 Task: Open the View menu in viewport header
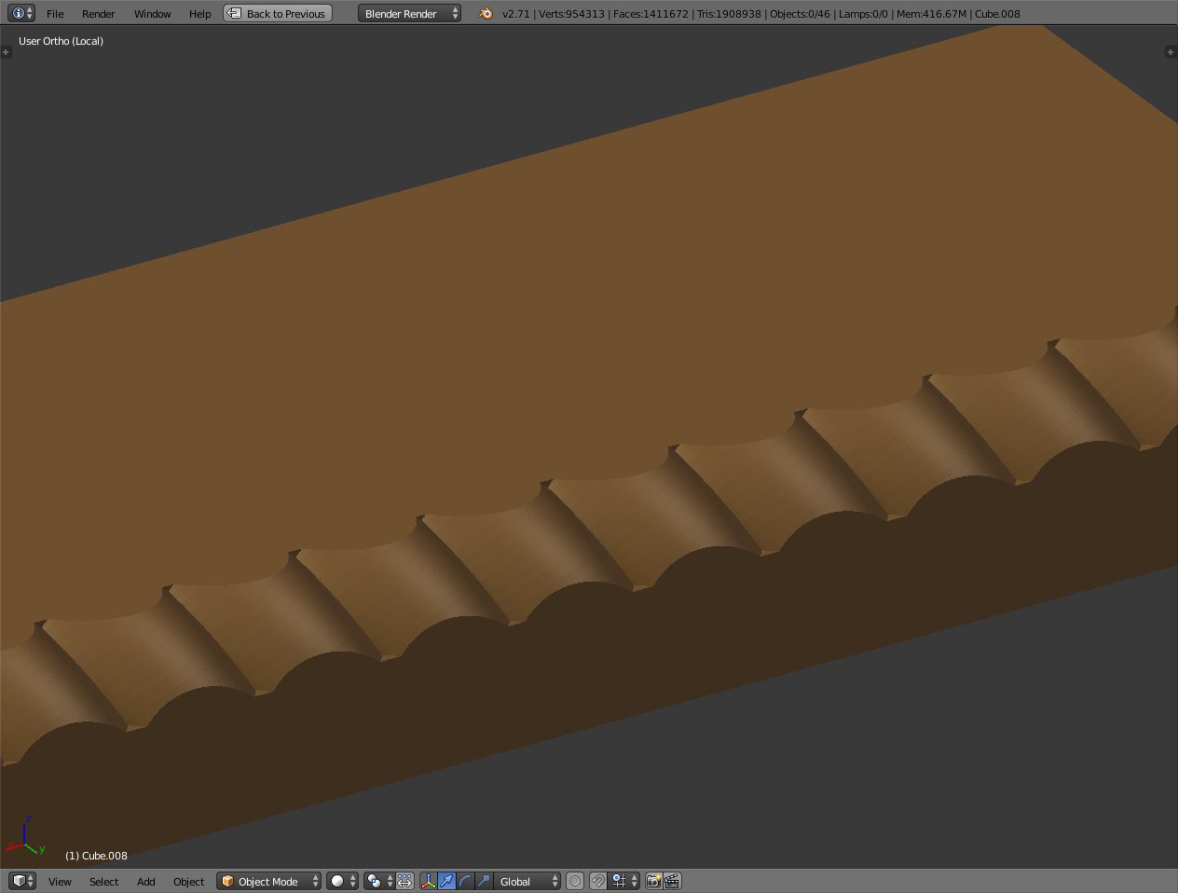[x=60, y=882]
